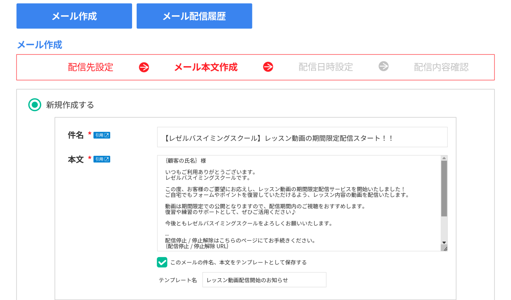Click line レゼルバスイミングスクールです。
The height and width of the screenshot is (300, 511).
click(x=208, y=178)
